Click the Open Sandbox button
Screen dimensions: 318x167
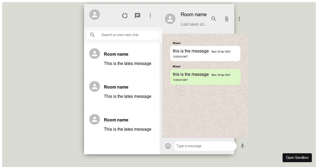(x=297, y=157)
